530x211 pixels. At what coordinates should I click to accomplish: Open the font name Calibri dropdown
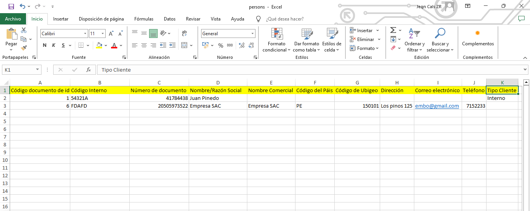pyautogui.click(x=85, y=34)
